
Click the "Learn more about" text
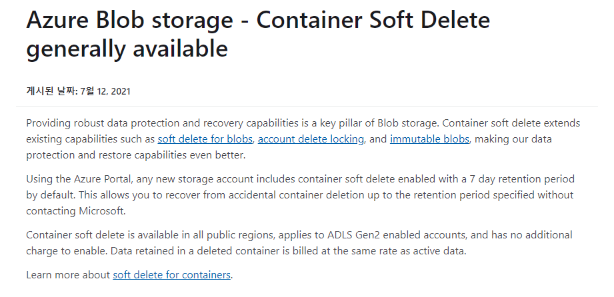[x=68, y=275]
